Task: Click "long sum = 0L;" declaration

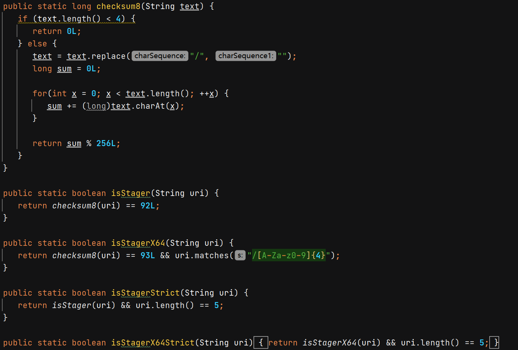Action: pos(66,69)
